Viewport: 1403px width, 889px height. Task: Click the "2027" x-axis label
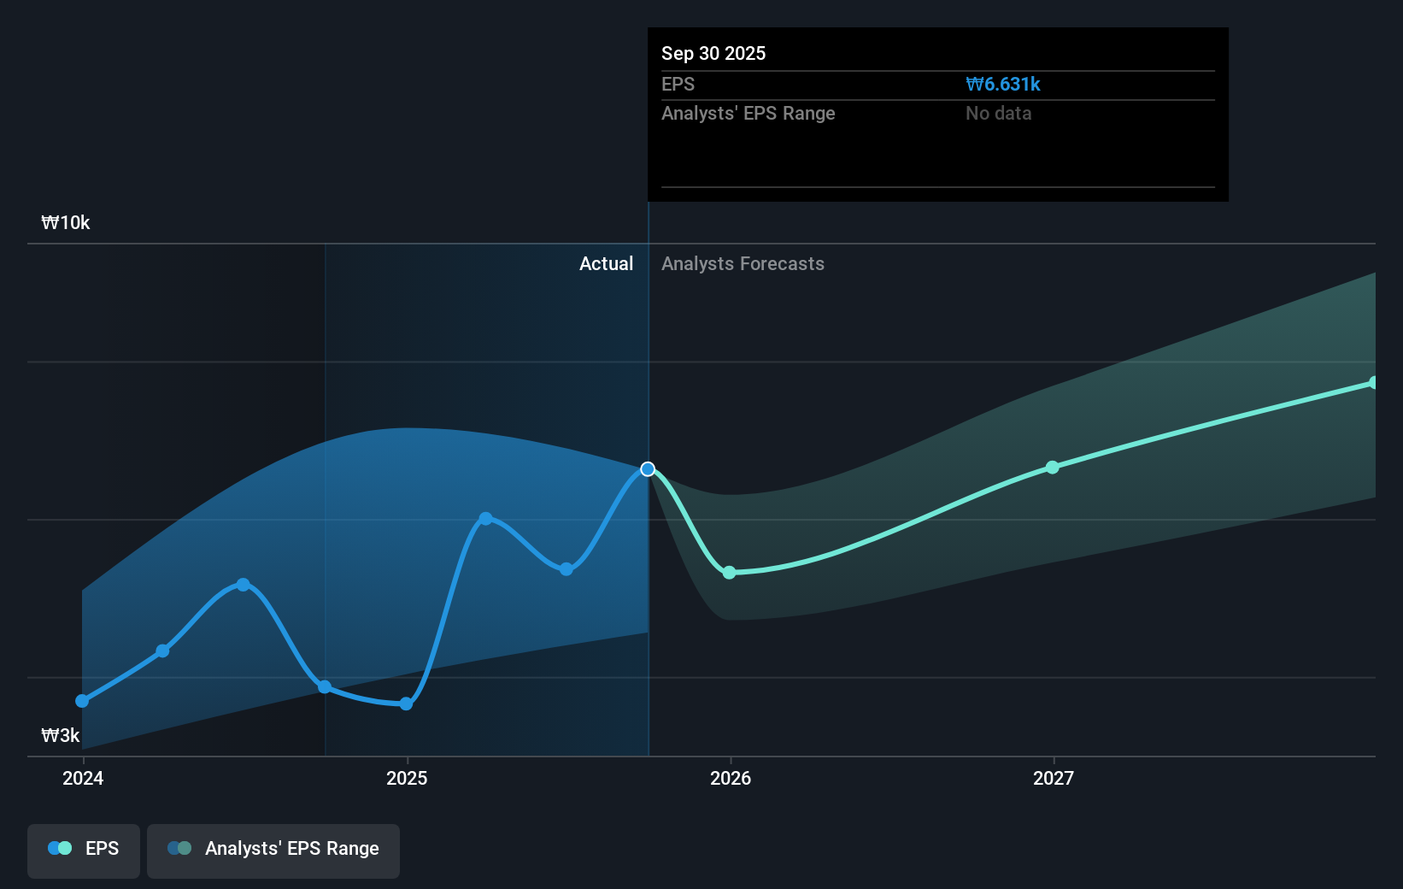point(1054,778)
